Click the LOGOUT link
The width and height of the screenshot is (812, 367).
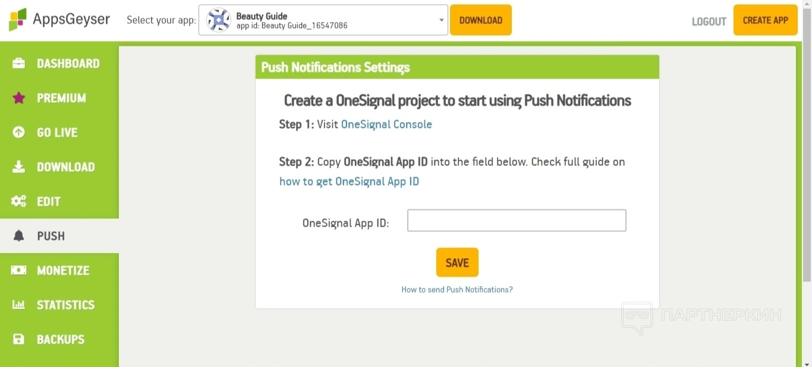click(x=709, y=21)
